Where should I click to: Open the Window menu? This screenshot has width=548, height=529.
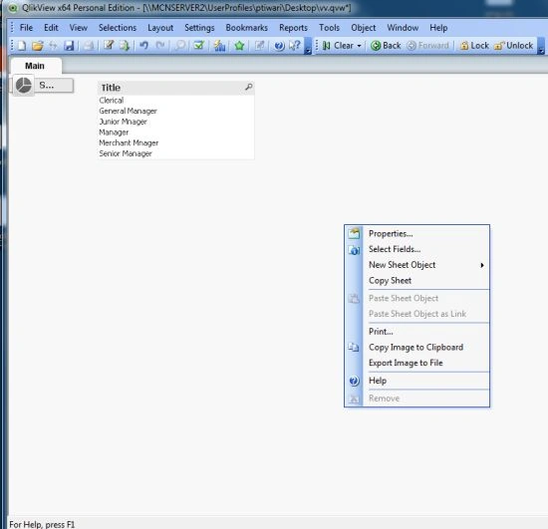click(403, 28)
